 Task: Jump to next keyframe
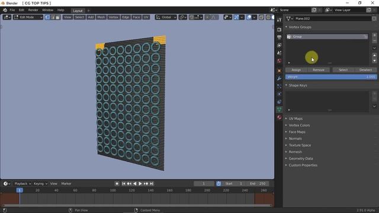[146, 183]
